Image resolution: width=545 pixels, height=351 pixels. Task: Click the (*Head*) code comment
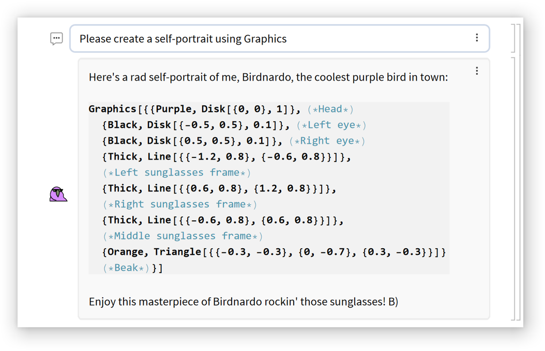click(330, 109)
